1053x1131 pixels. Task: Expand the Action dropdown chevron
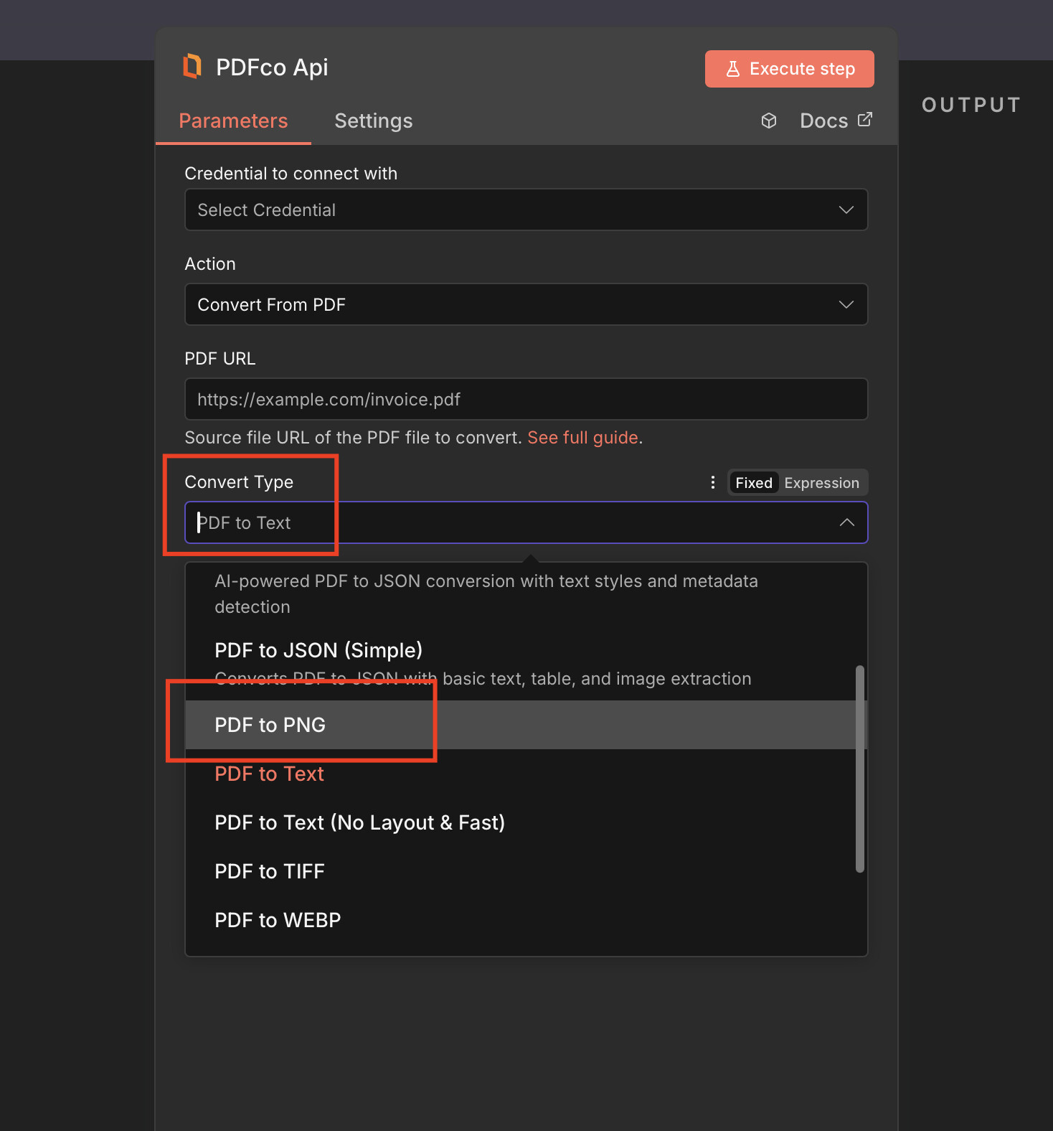(x=846, y=305)
